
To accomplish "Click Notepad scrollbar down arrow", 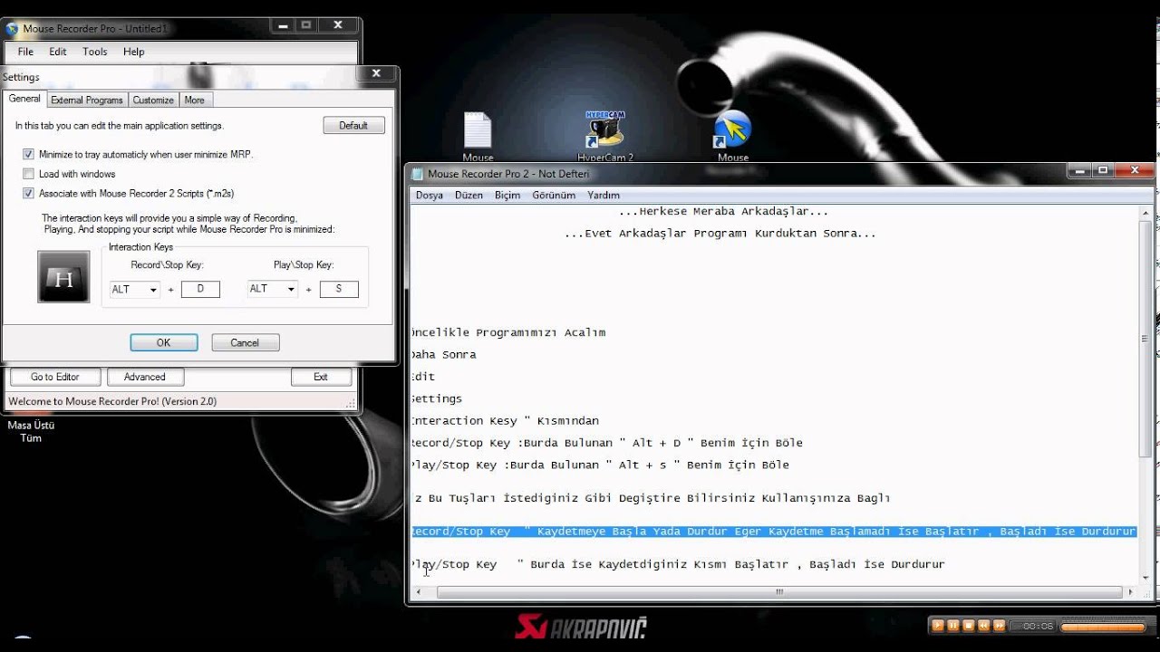I will click(1145, 578).
